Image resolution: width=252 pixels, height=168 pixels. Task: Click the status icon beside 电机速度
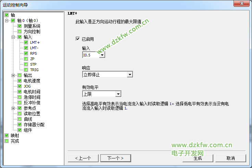20,81
